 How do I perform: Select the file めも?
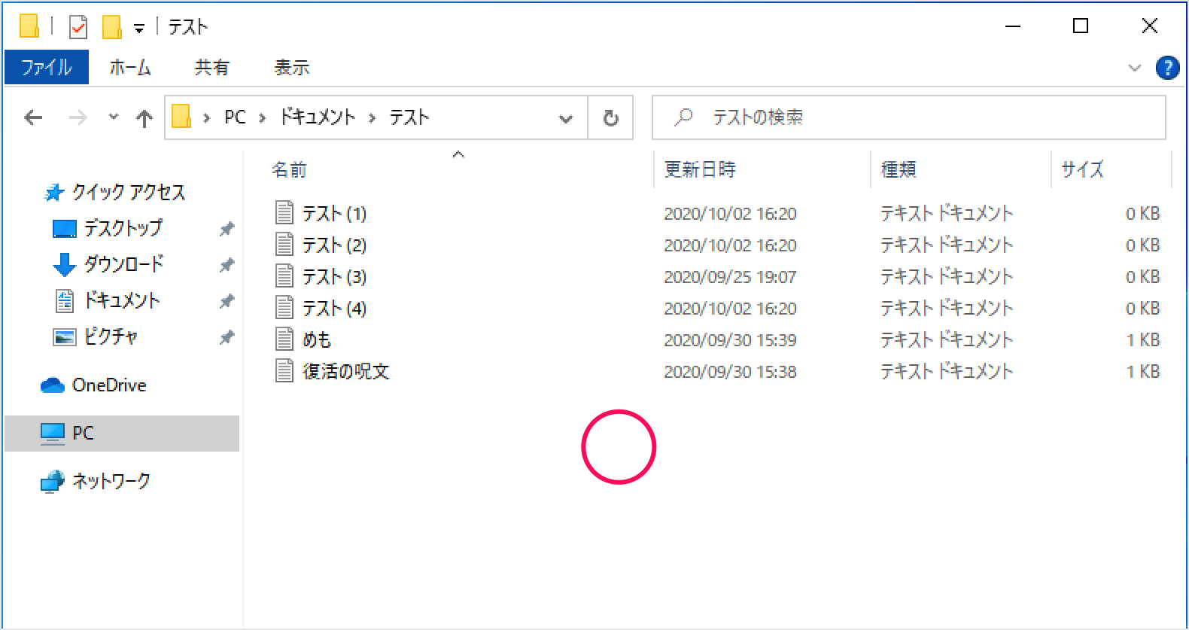click(317, 340)
